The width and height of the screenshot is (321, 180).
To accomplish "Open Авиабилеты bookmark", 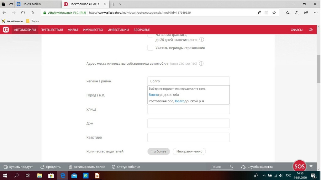I will [x=12, y=21].
